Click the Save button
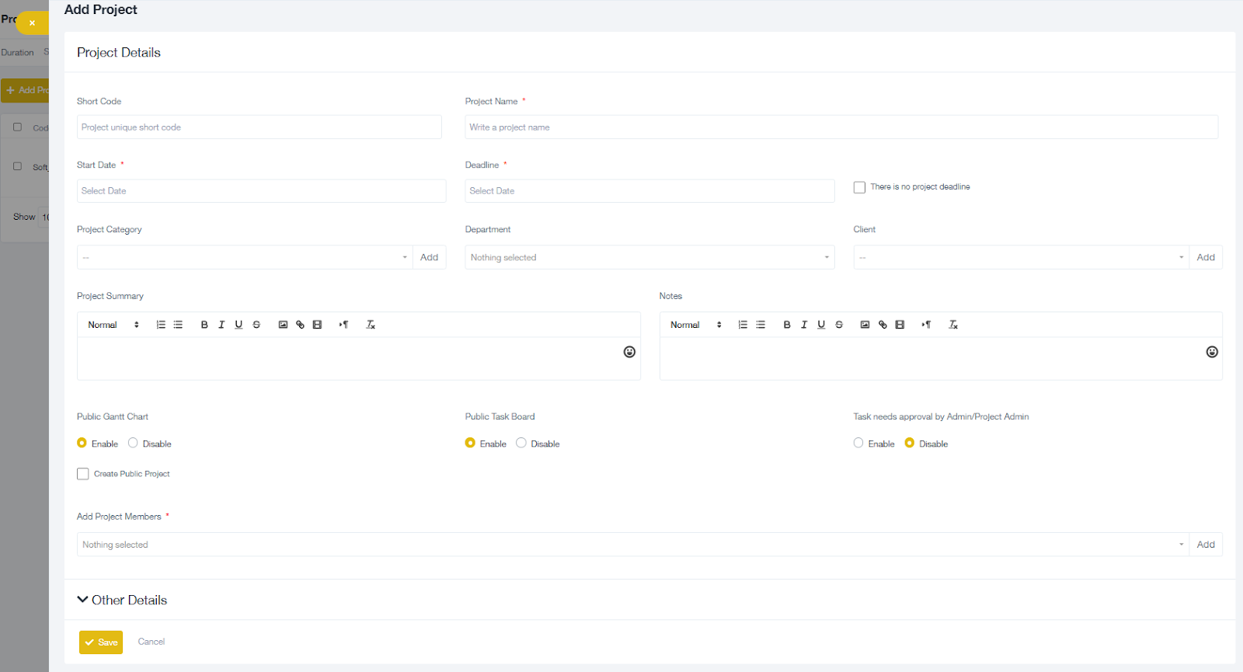 point(101,642)
